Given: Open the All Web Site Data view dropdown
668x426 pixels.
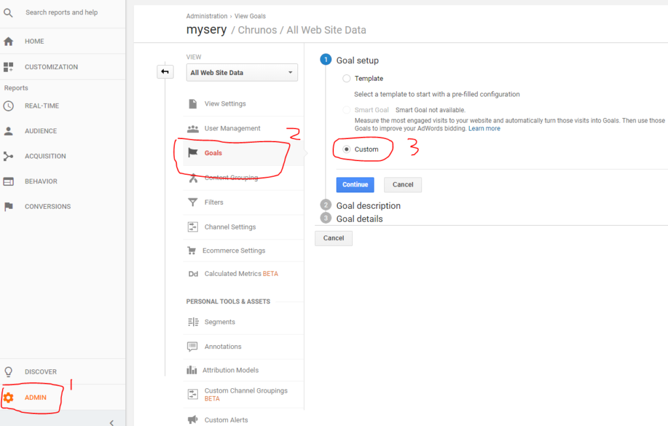Looking at the screenshot, I should point(241,72).
